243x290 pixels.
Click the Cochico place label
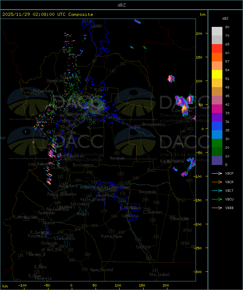click(x=143, y=247)
